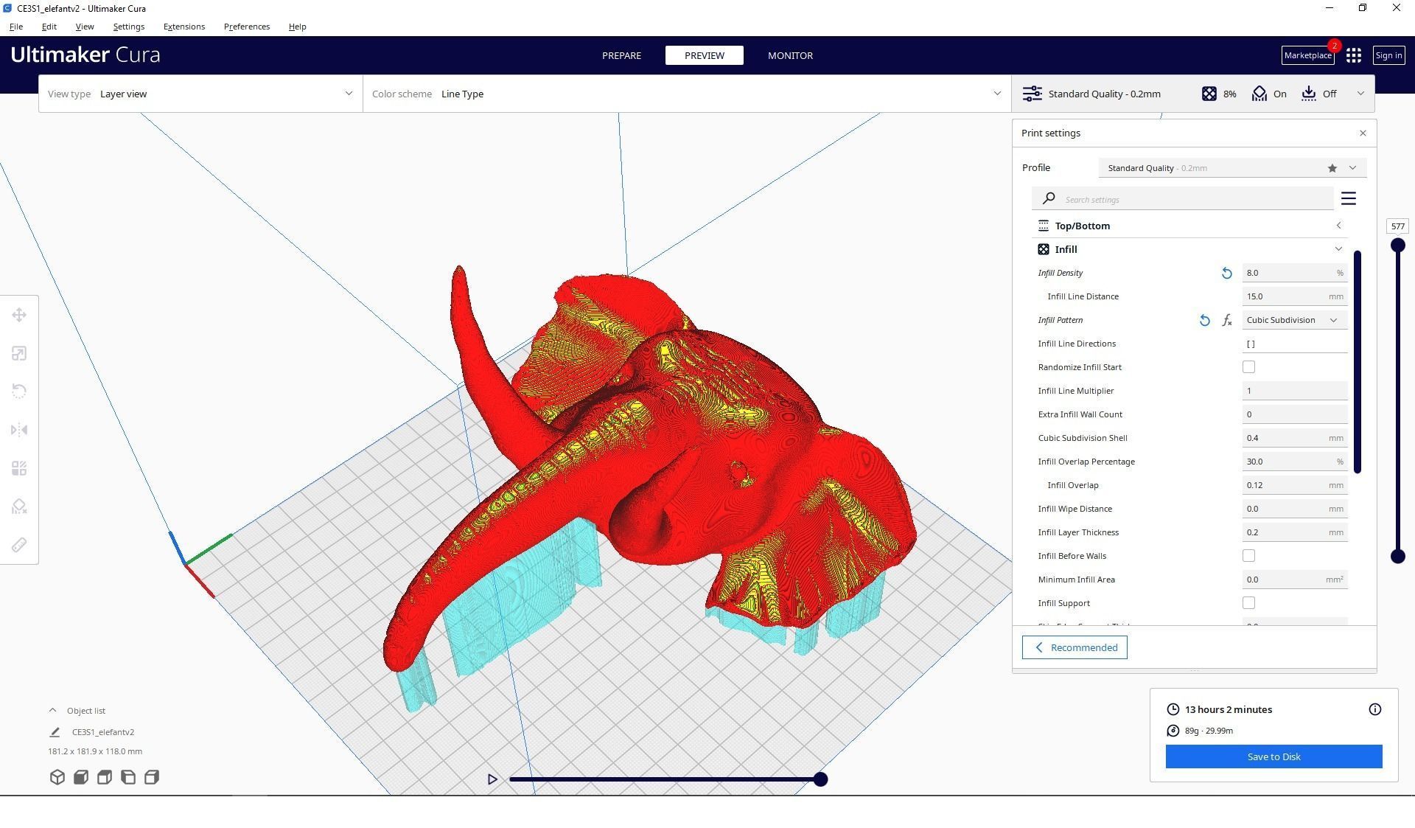
Task: Enable Infill Support checkbox
Action: tap(1248, 603)
